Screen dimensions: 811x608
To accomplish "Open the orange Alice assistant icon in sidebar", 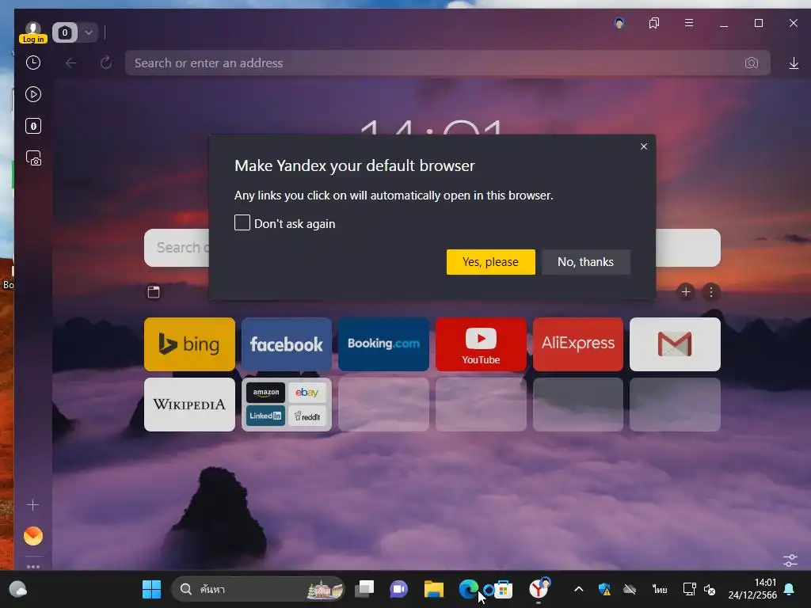I will [x=33, y=536].
